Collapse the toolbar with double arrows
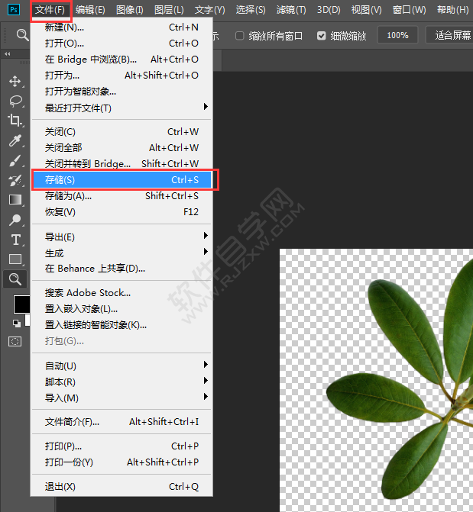Image resolution: width=473 pixels, height=512 pixels. (x=7, y=54)
